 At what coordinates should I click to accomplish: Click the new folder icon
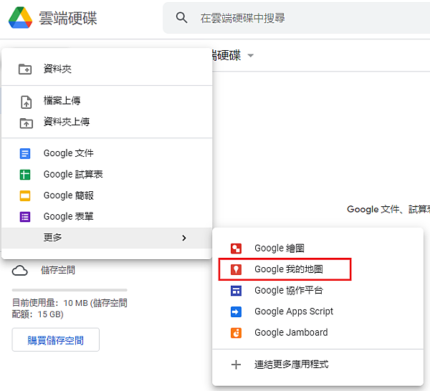point(25,69)
